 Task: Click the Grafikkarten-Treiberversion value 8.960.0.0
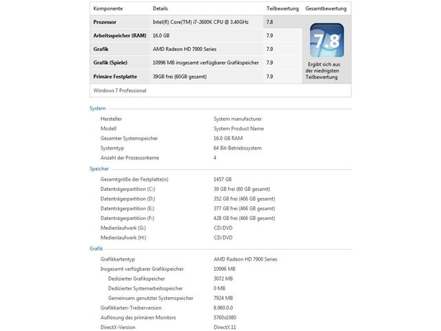pos(223,308)
